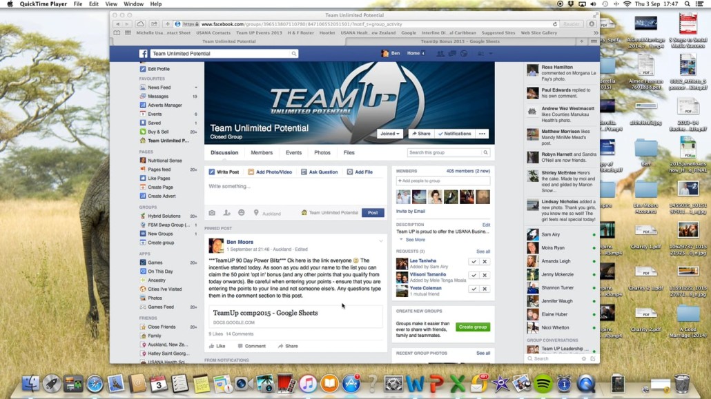The width and height of the screenshot is (711, 399).
Task: Open the App Store from the Dock
Action: coord(351,384)
